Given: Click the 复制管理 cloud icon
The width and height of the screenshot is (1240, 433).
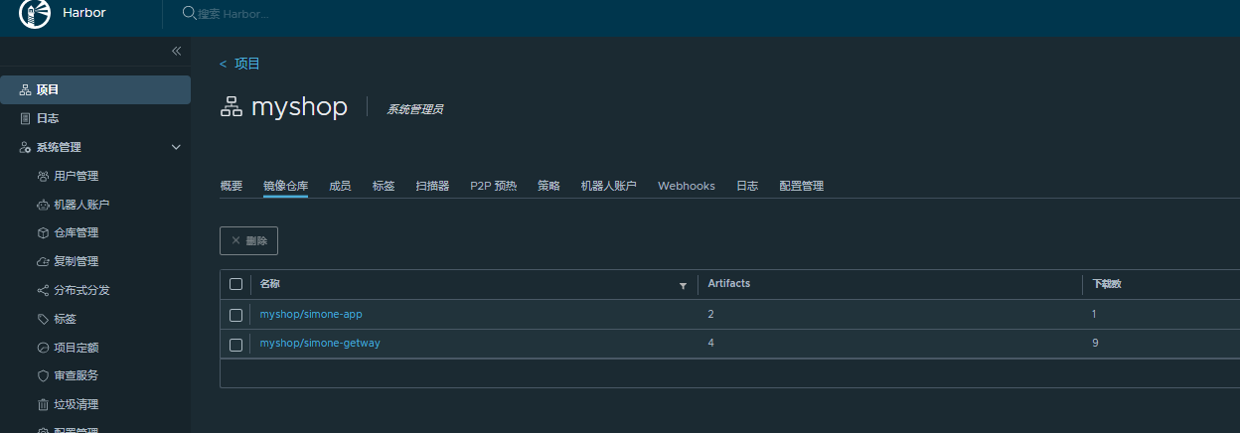Looking at the screenshot, I should [43, 262].
